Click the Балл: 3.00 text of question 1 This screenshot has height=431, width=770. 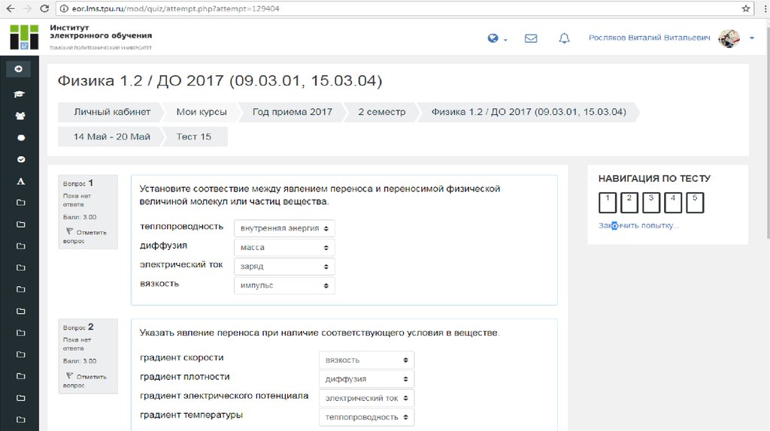[80, 217]
